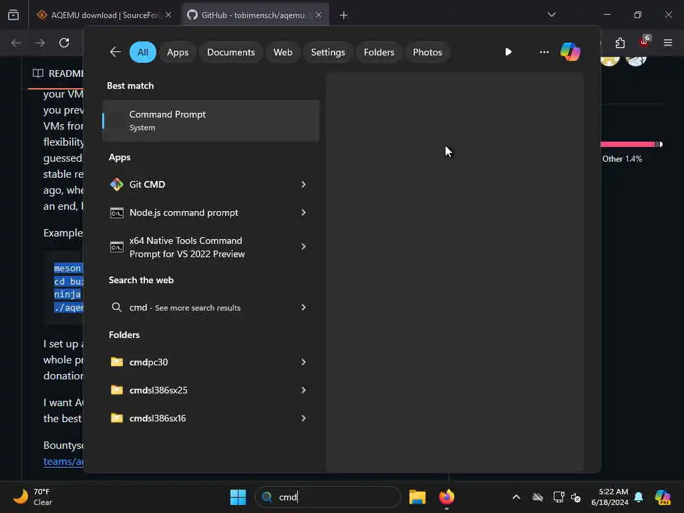Open notification bell in taskbar
The height and width of the screenshot is (513, 684).
639,497
